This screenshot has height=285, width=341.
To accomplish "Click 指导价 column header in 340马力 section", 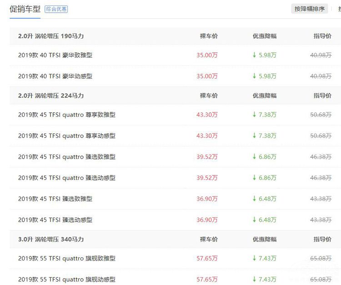I will [322, 240].
